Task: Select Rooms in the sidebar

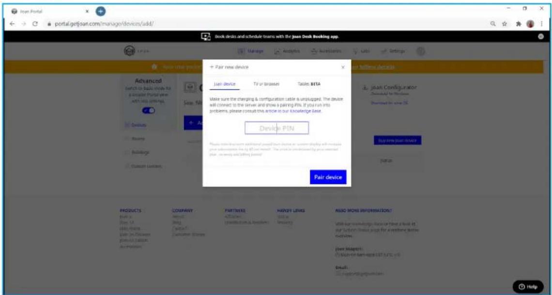Action: click(x=135, y=139)
